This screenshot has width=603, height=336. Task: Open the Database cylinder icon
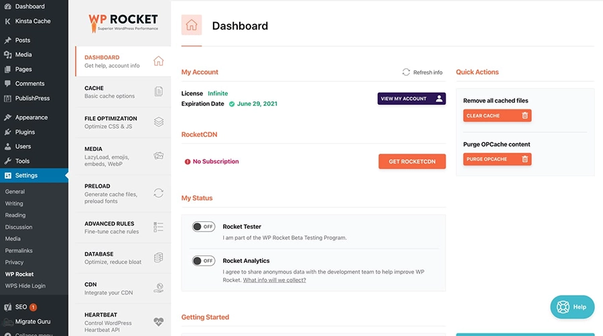coord(159,258)
